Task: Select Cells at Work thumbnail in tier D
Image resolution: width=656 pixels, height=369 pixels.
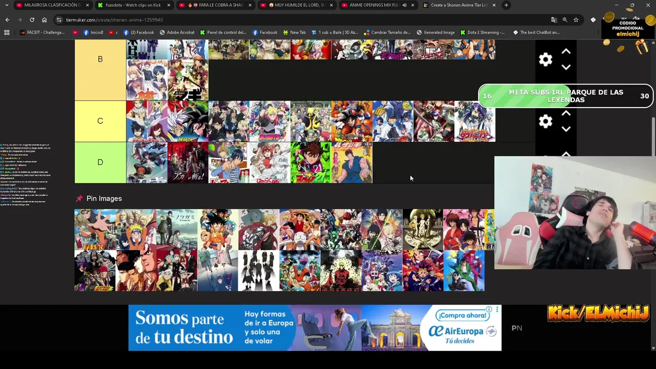Action: coord(270,162)
